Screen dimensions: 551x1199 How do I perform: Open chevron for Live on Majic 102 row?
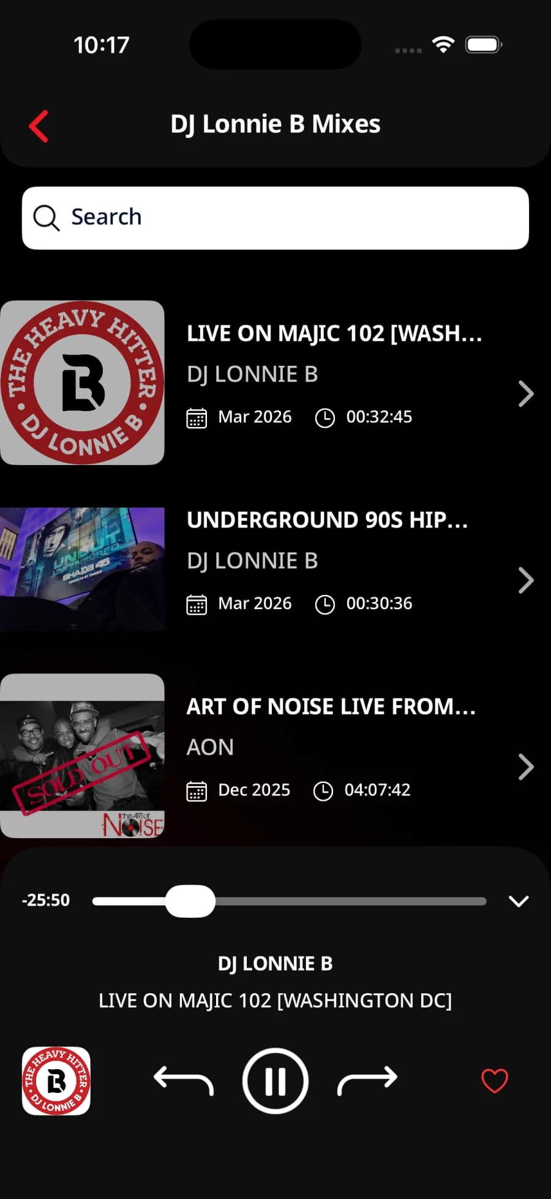(x=526, y=394)
